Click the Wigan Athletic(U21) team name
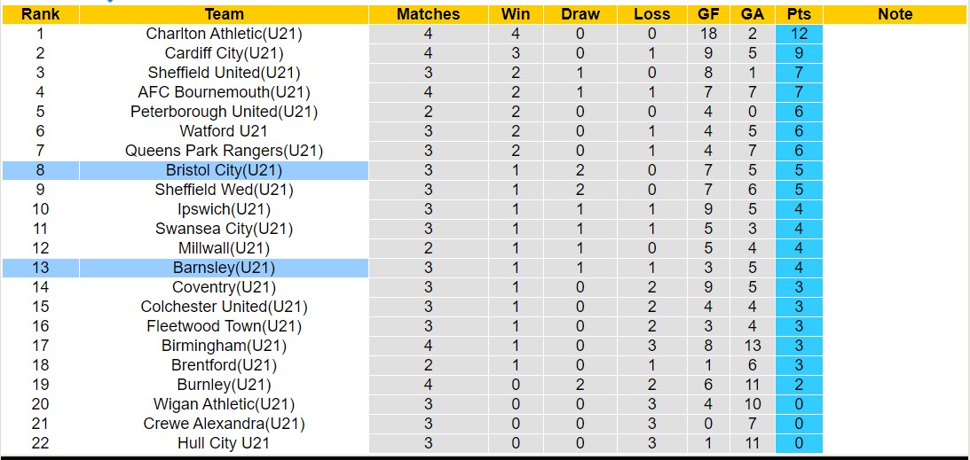 (x=224, y=404)
